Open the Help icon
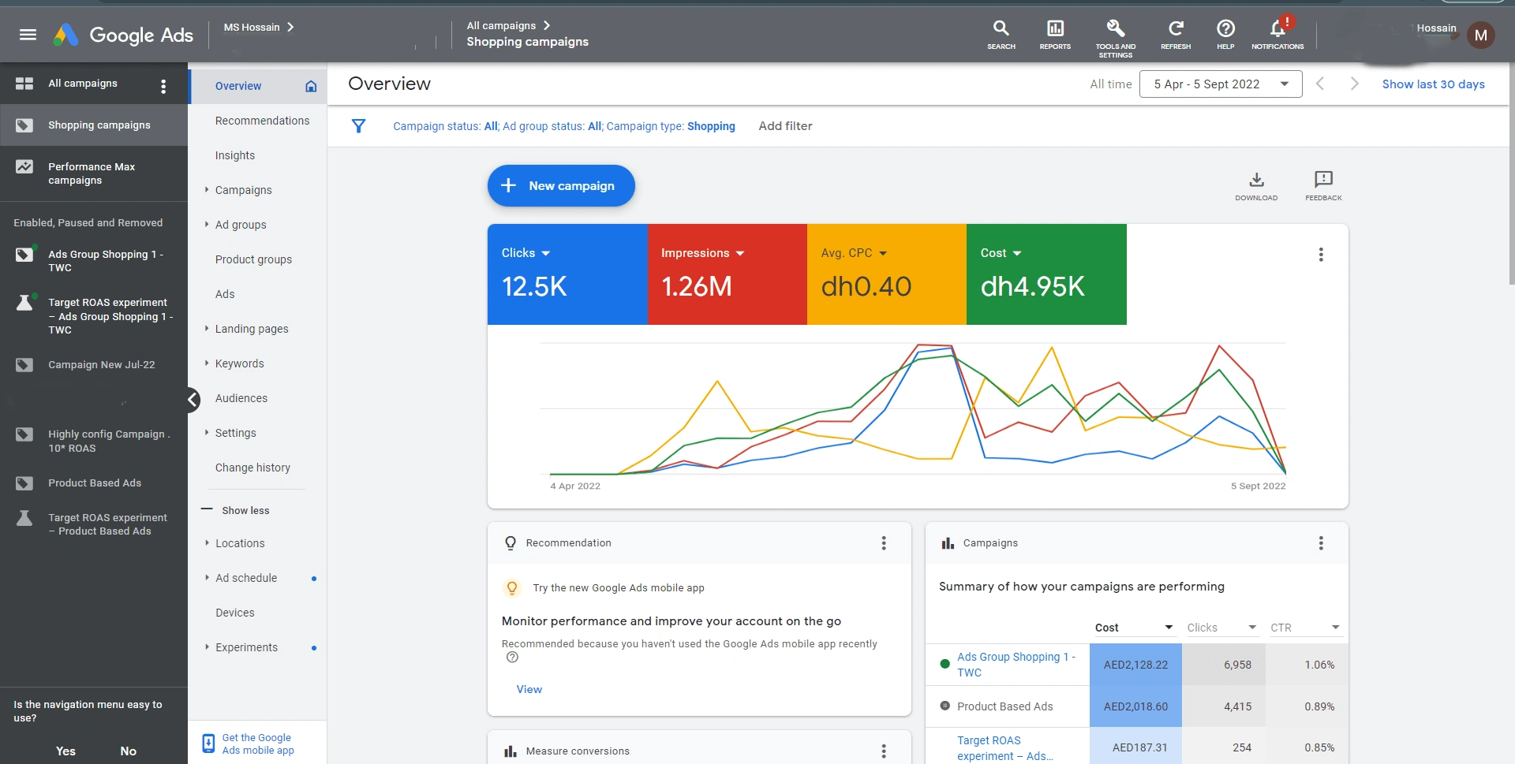 pyautogui.click(x=1225, y=35)
